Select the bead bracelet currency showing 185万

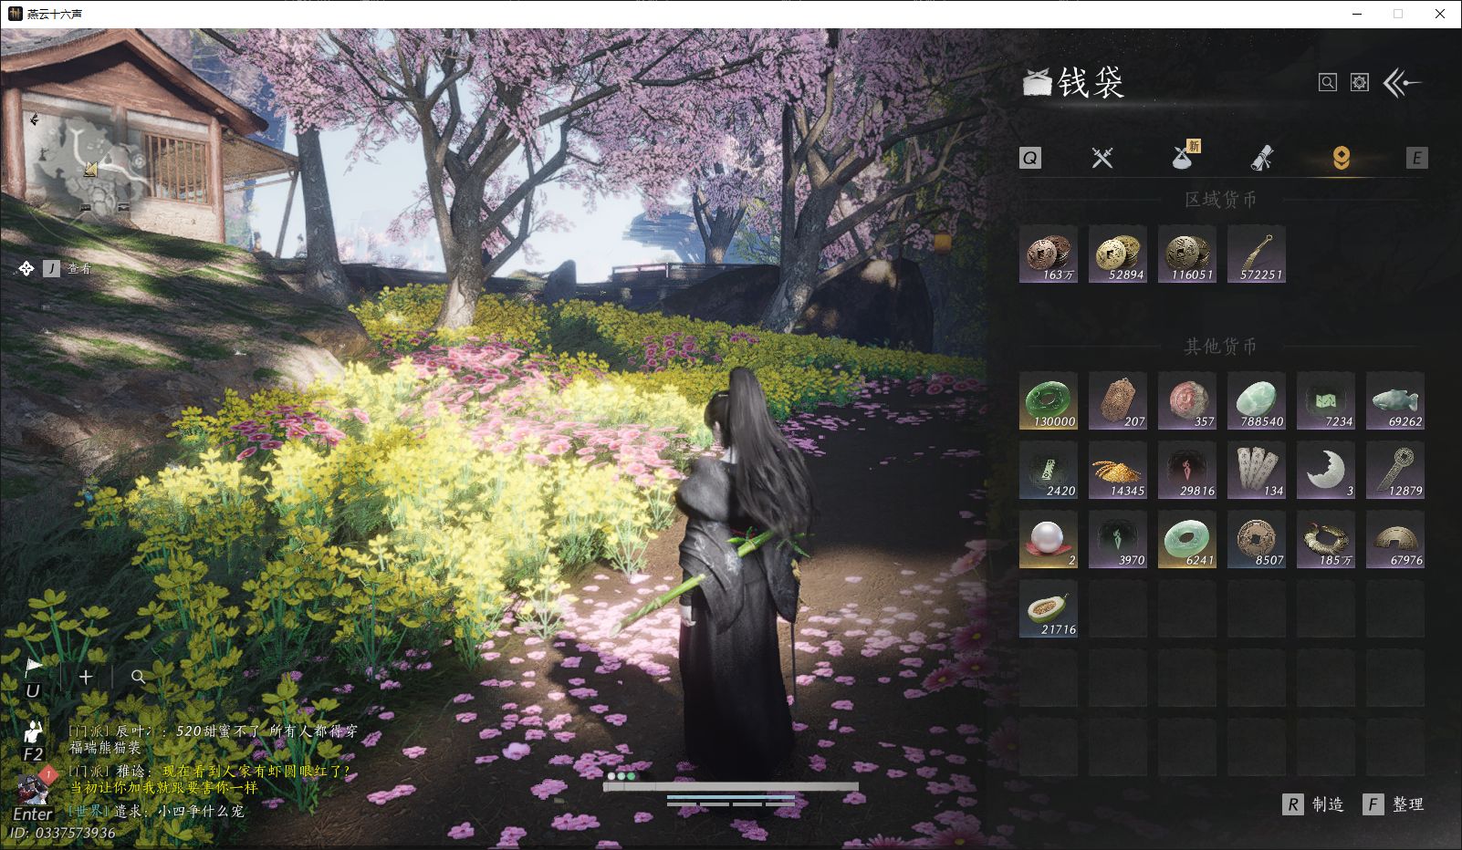[1326, 539]
